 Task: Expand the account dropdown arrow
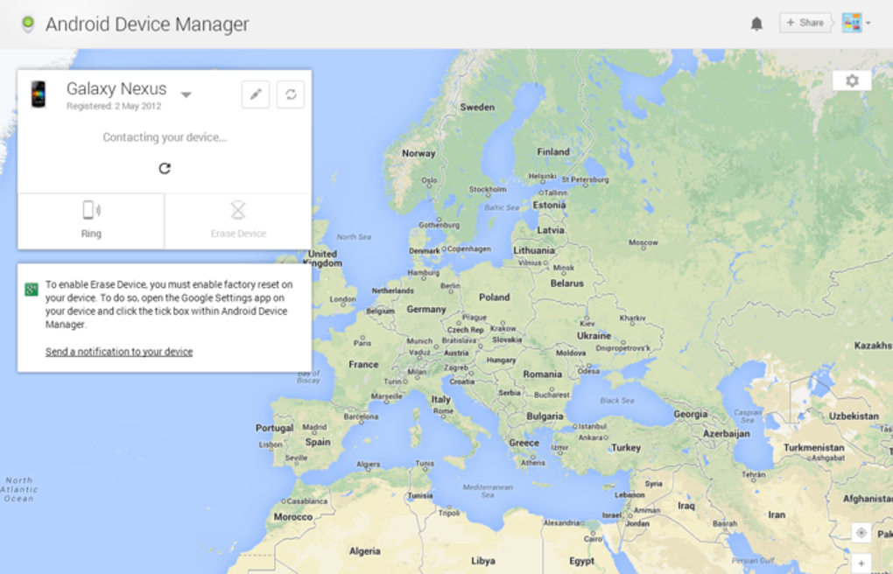tap(868, 24)
